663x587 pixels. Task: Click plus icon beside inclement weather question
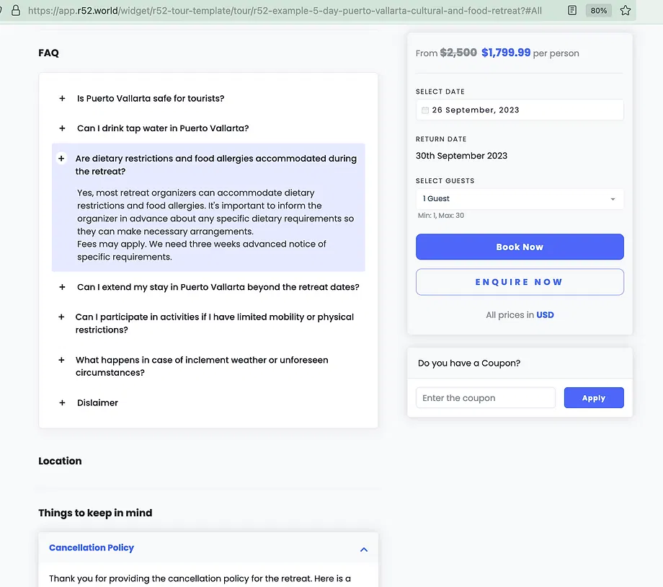pos(62,360)
